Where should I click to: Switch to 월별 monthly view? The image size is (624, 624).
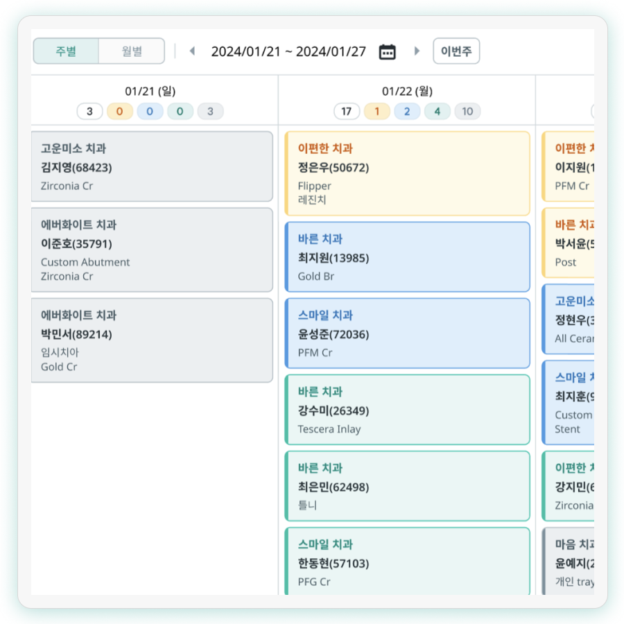[132, 51]
